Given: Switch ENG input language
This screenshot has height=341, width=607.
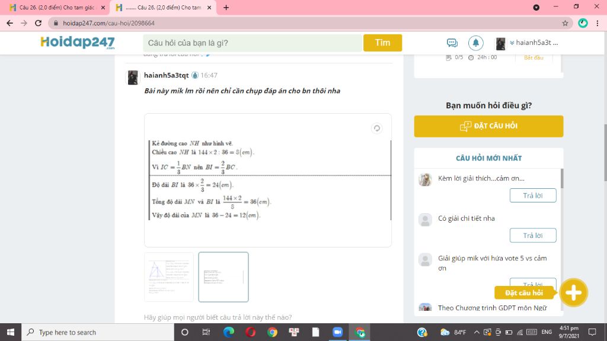Looking at the screenshot, I should [x=547, y=332].
